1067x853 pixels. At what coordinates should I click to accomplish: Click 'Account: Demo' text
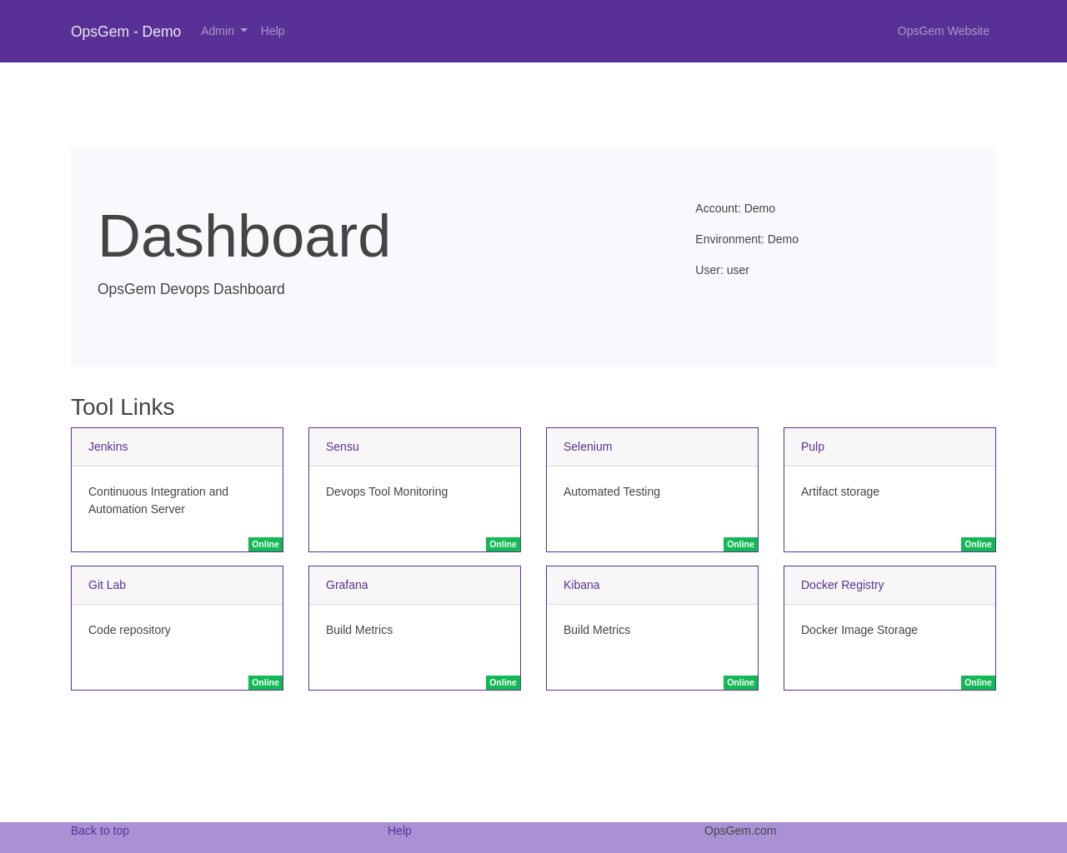(x=735, y=208)
